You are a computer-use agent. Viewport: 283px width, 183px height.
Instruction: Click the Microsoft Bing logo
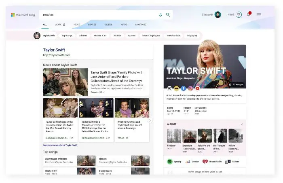pos(23,15)
